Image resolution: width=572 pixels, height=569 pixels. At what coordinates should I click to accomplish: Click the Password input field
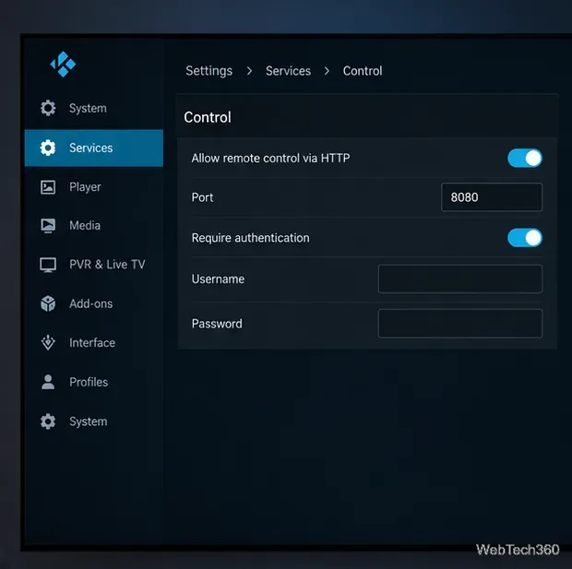[460, 324]
